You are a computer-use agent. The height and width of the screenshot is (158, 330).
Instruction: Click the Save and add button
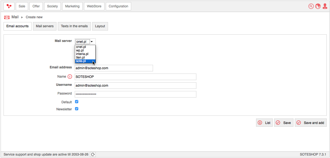(x=311, y=123)
